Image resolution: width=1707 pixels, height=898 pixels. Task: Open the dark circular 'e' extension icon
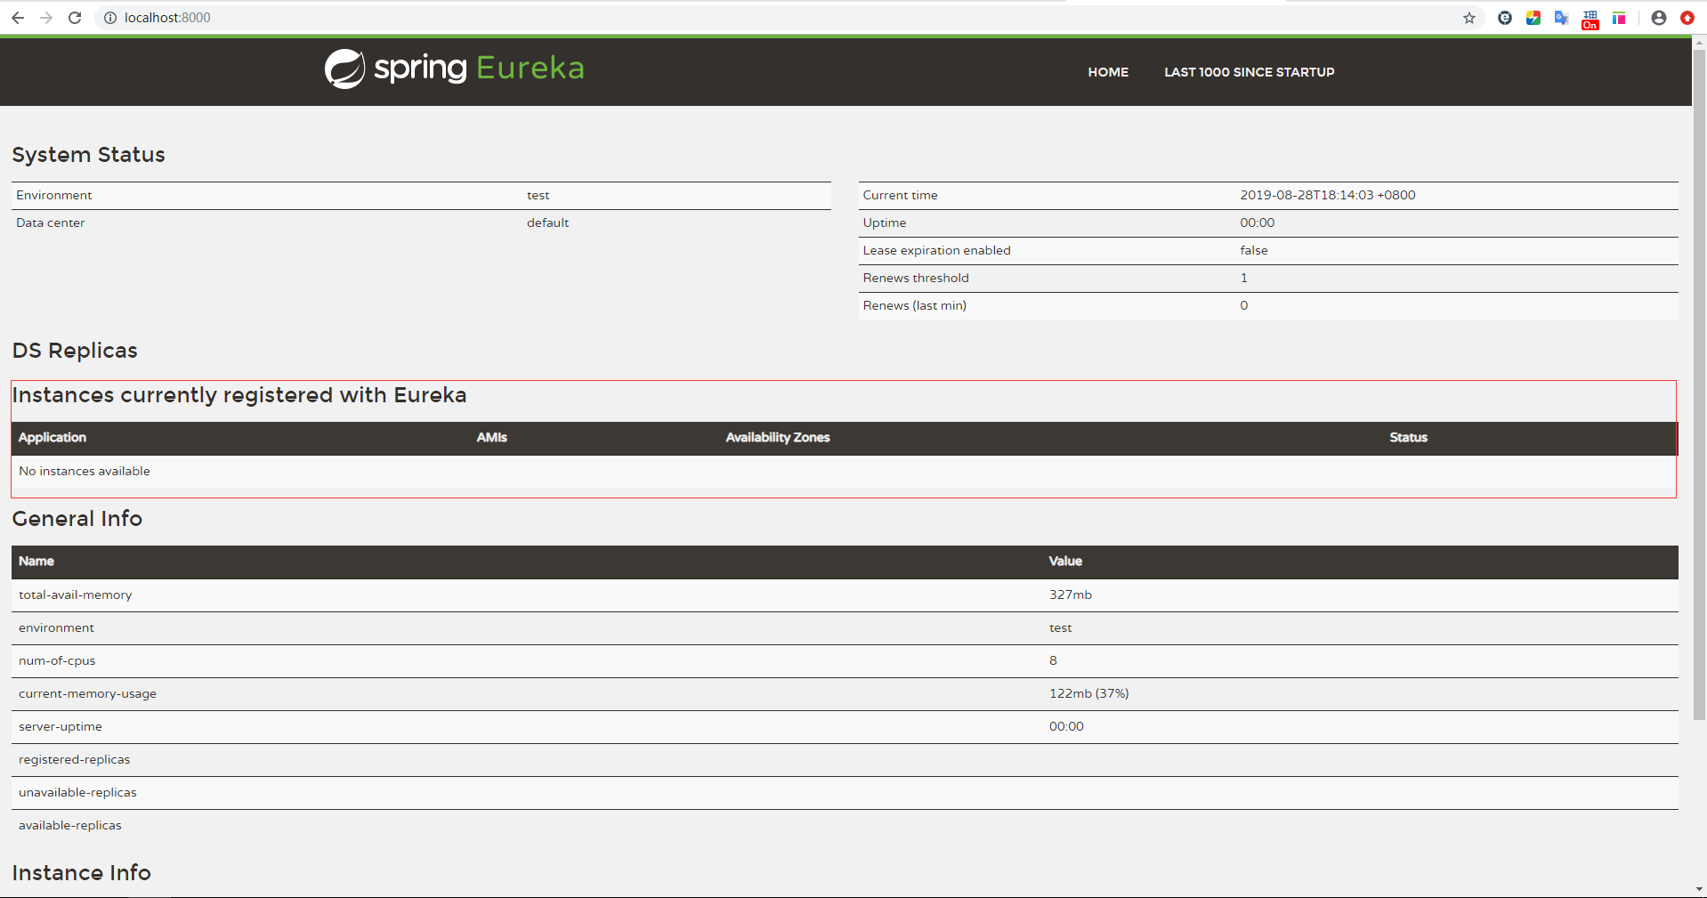coord(1505,18)
